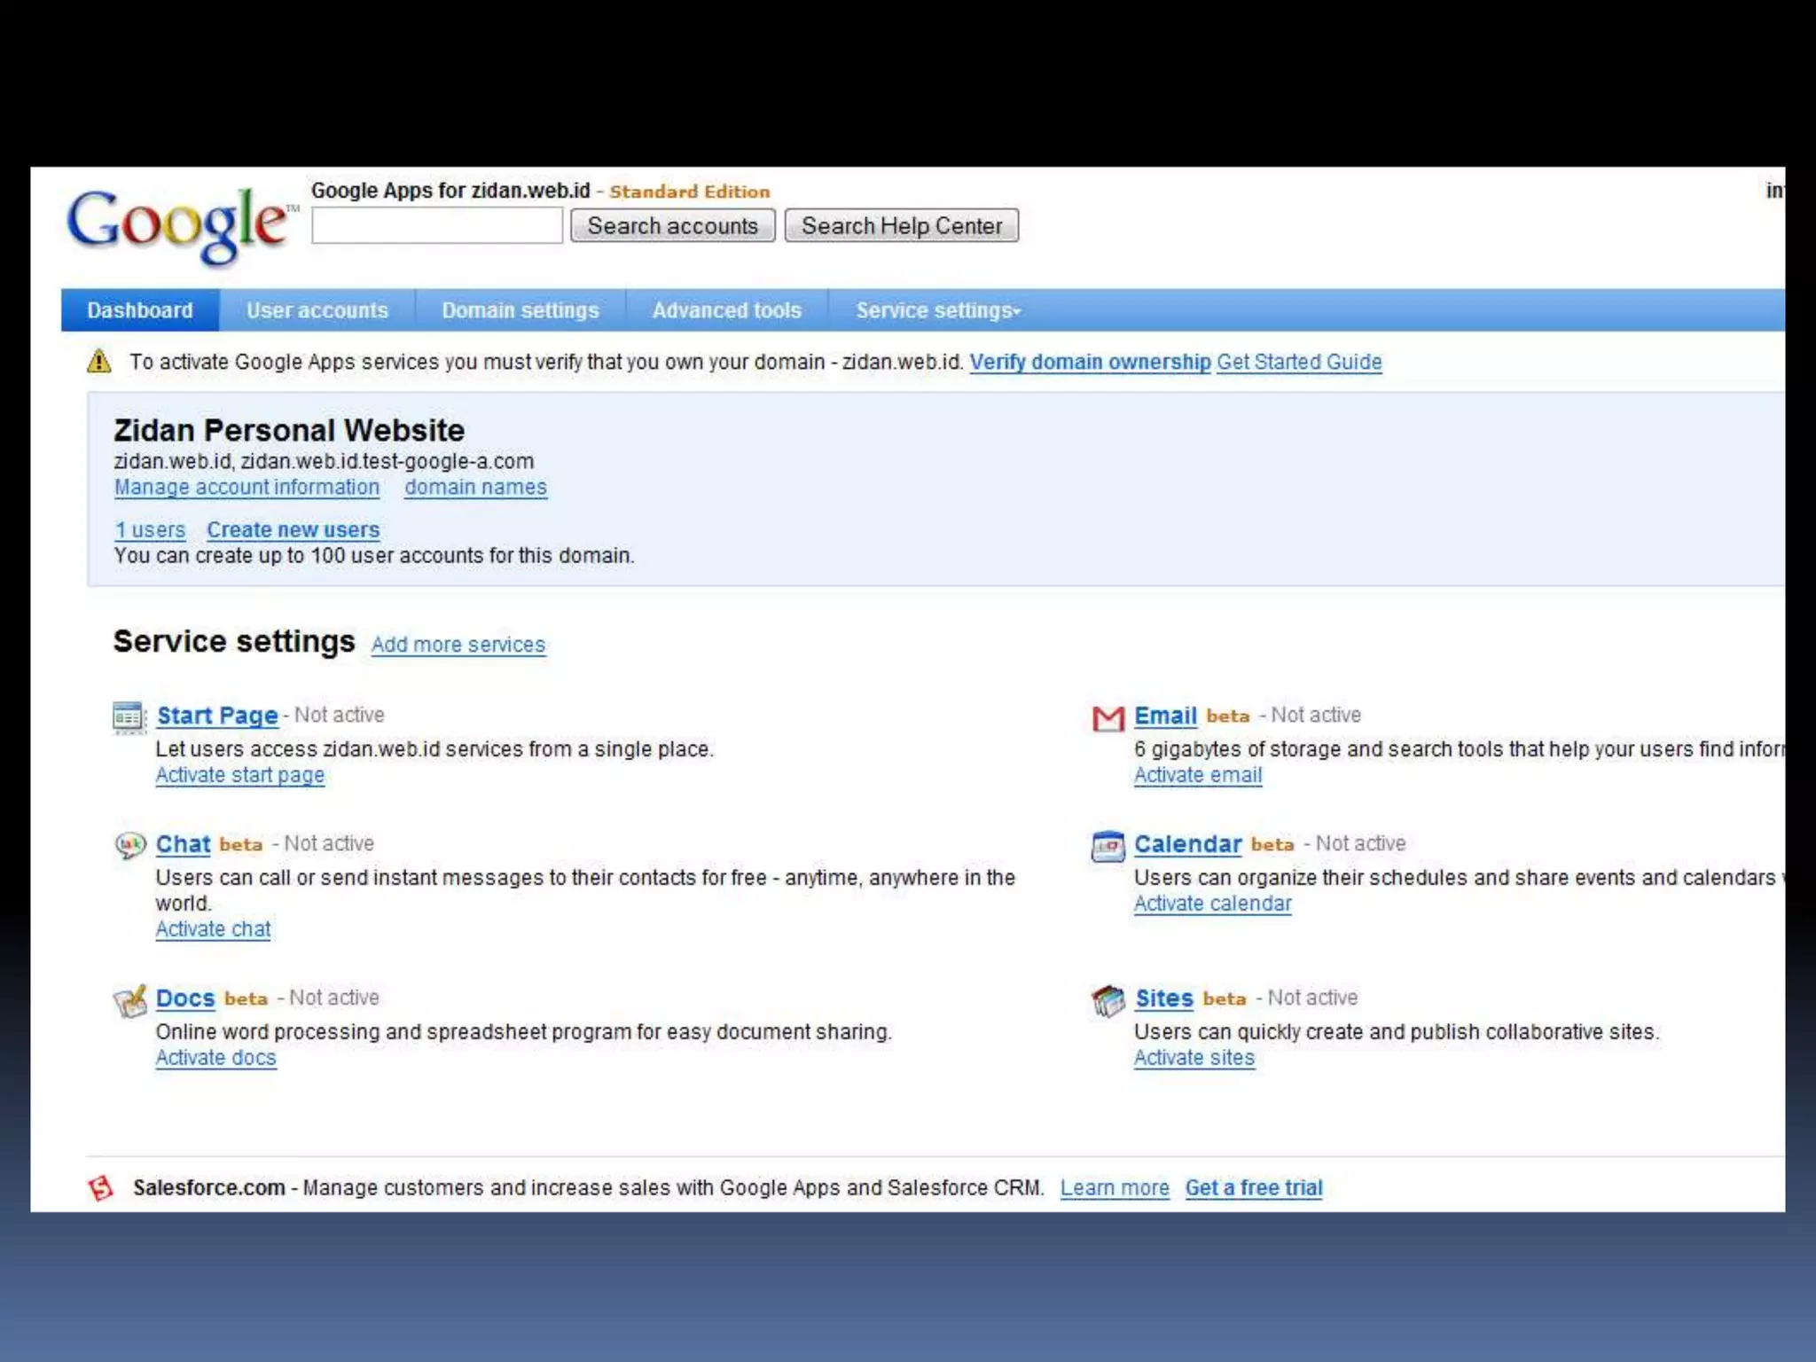Click the Activate chat link

pos(214,929)
